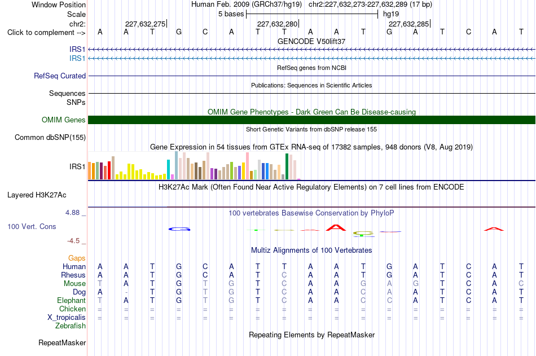Open the RefSeq Curated track label
536x356 pixels.
(x=60, y=76)
